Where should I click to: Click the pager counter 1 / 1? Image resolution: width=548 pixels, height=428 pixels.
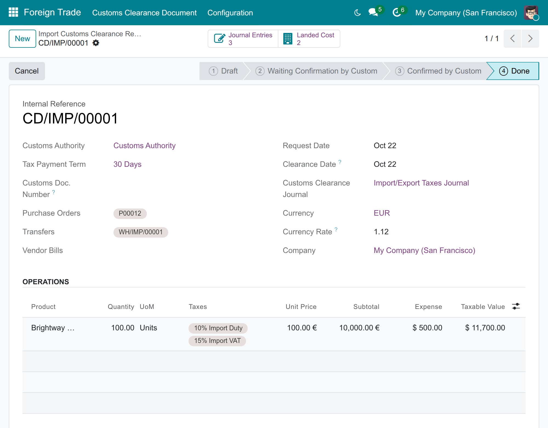coord(491,39)
